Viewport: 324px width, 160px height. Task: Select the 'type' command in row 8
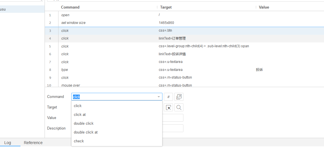tap(184, 70)
